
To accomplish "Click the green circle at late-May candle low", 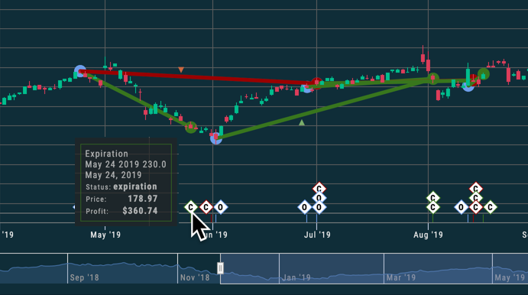I will pyautogui.click(x=191, y=127).
